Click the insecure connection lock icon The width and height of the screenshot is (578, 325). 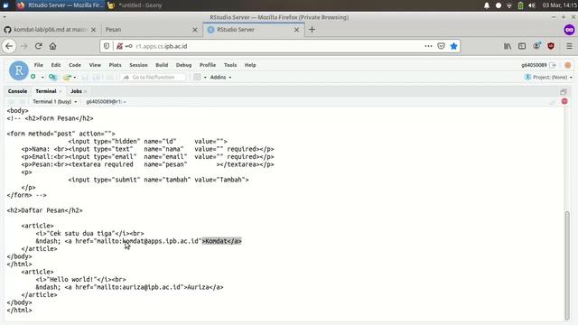pyautogui.click(x=119, y=46)
